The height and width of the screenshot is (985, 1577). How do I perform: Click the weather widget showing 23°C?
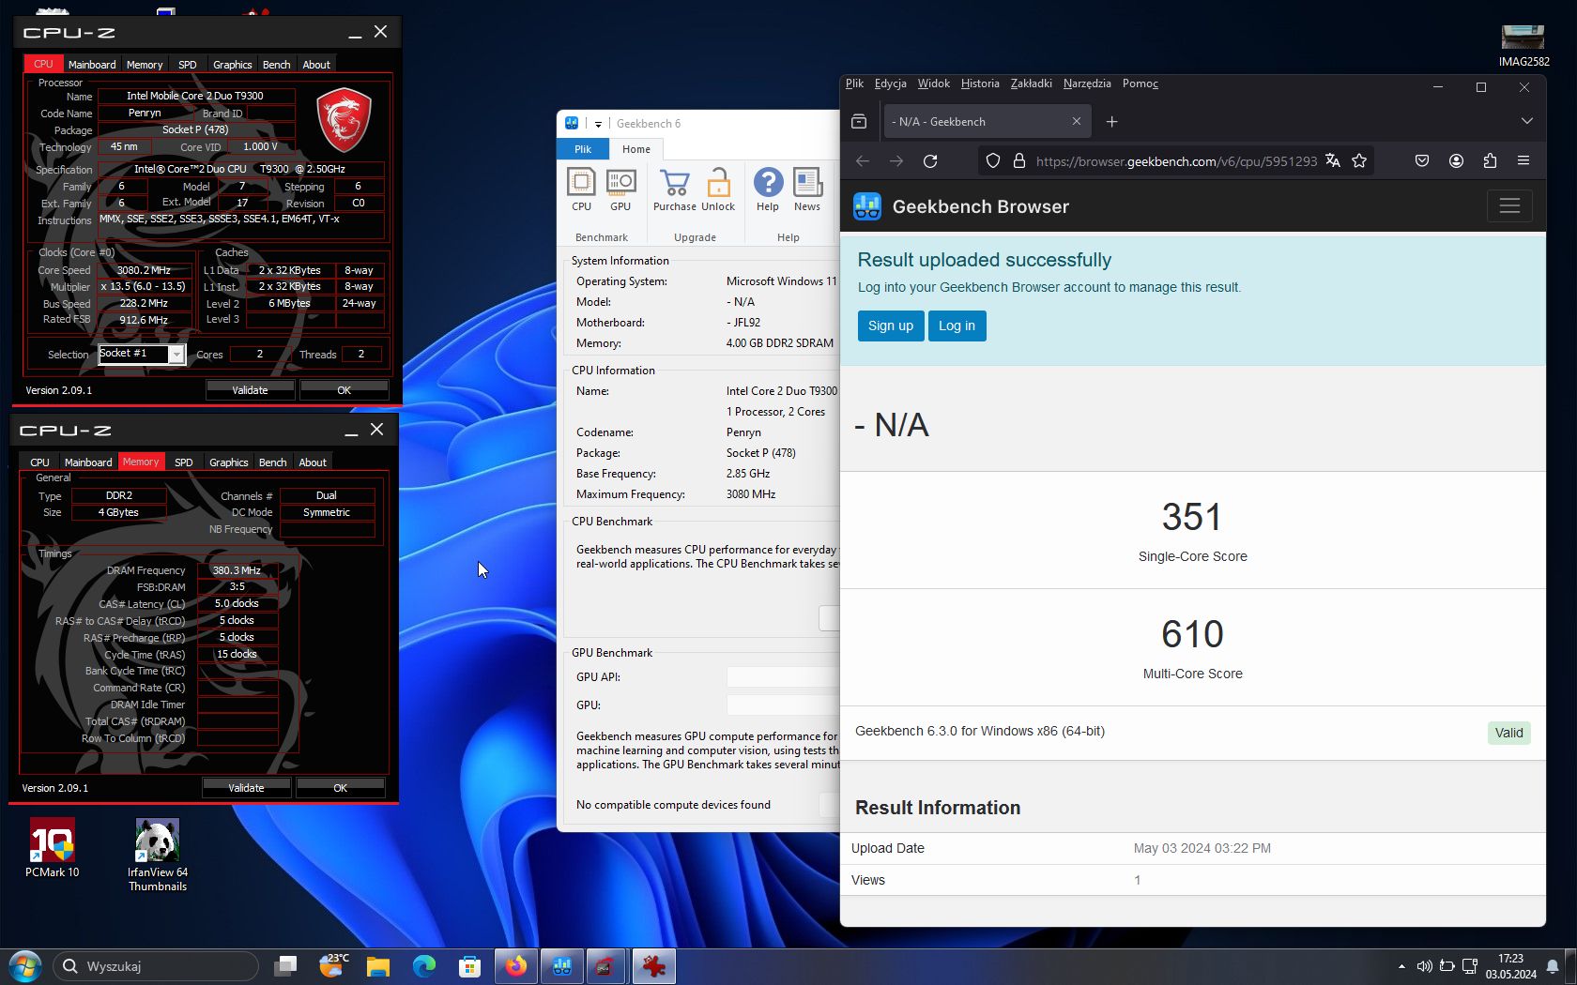coord(333,966)
